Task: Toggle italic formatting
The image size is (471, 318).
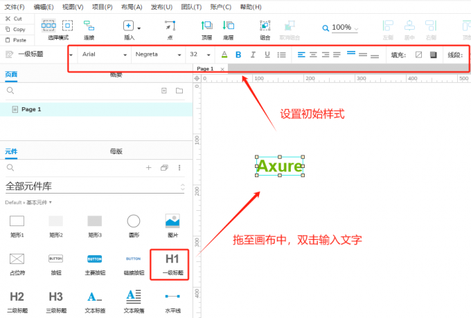Action: 253,55
